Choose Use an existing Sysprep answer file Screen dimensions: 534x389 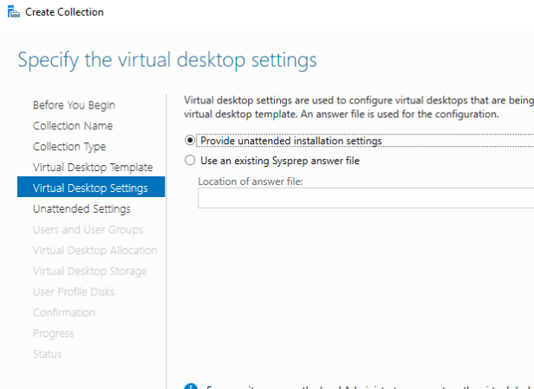(191, 161)
